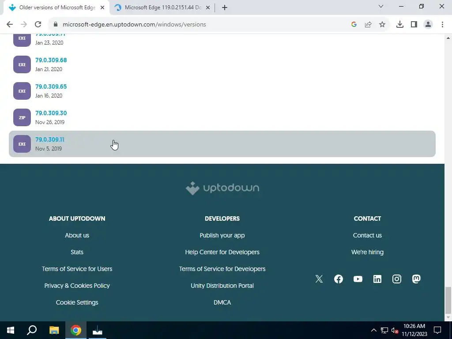Image resolution: width=452 pixels, height=339 pixels.
Task: Open the DMCA footer link
Action: click(x=222, y=302)
